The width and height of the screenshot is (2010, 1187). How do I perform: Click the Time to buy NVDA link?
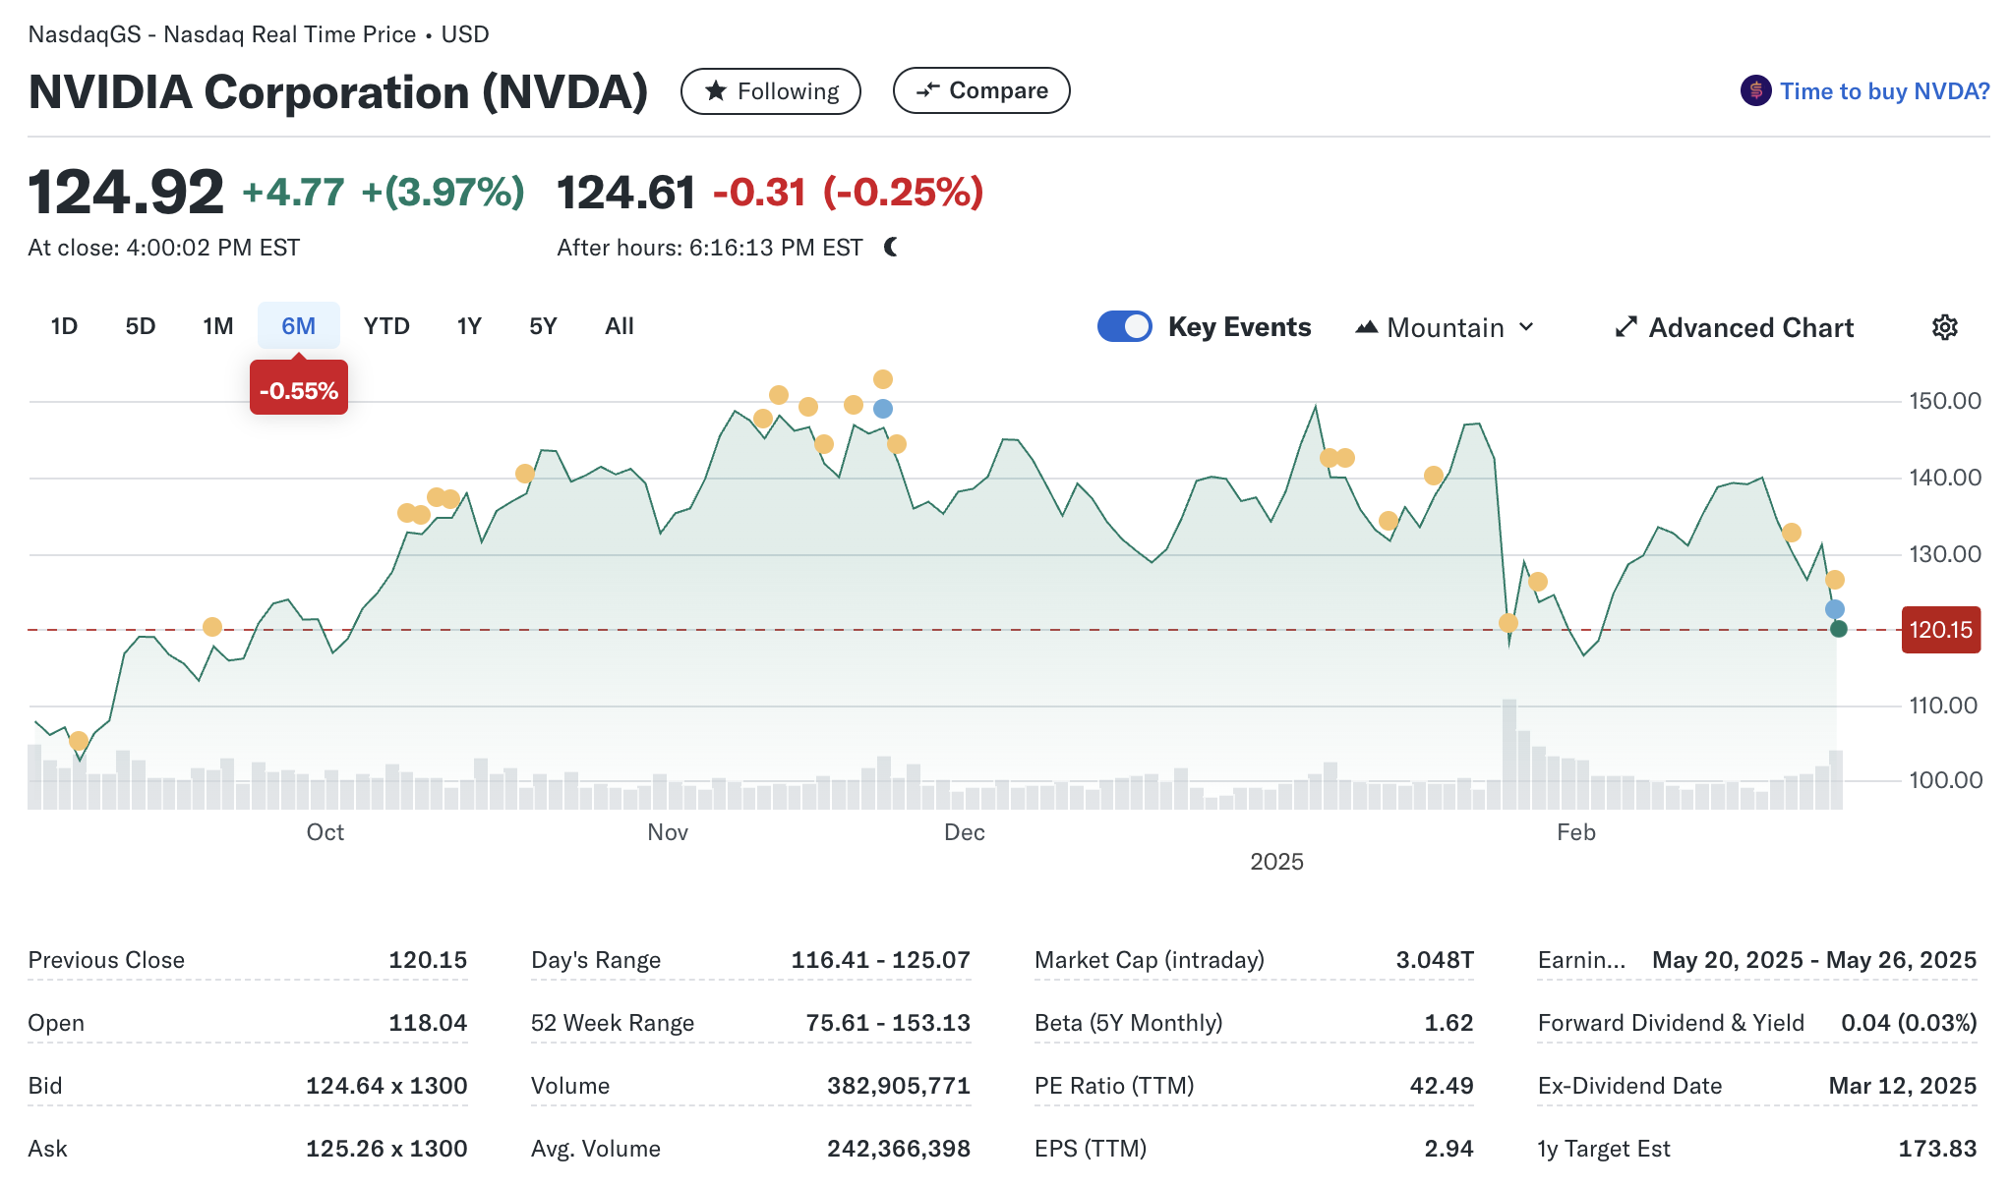(x=1883, y=91)
